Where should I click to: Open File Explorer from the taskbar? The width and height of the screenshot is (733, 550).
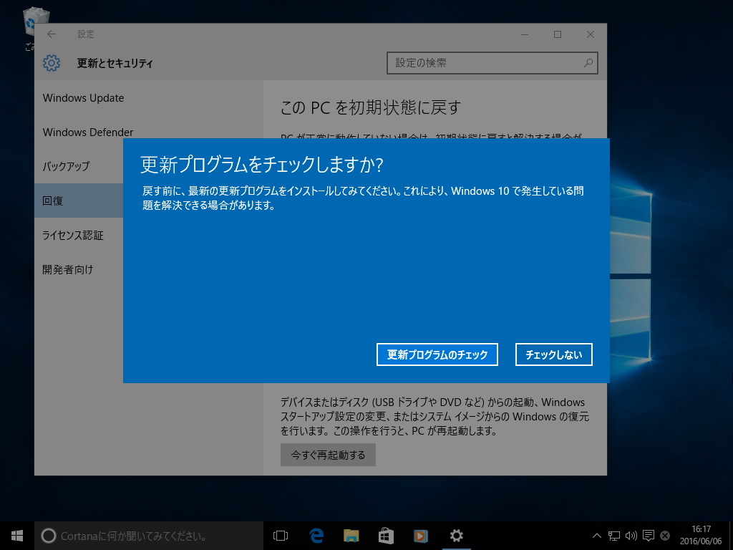click(x=350, y=535)
